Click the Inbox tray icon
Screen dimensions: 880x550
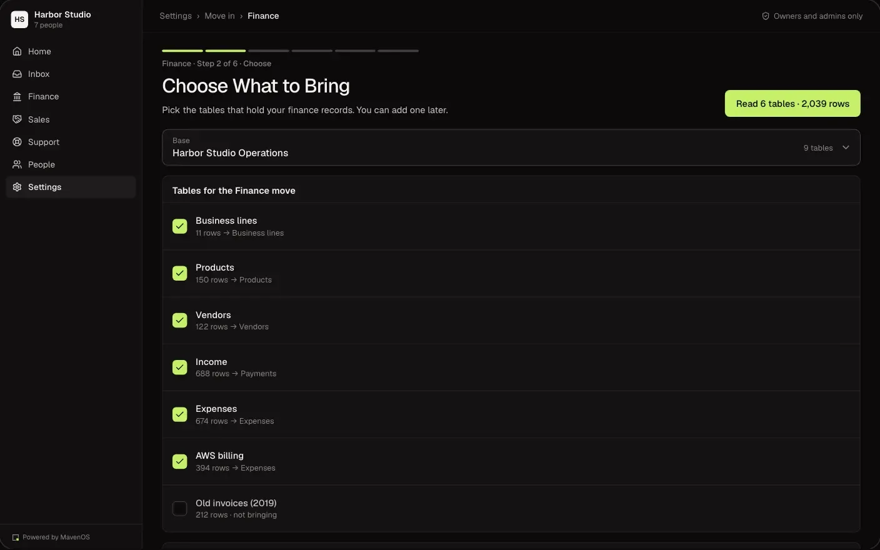tap(17, 74)
